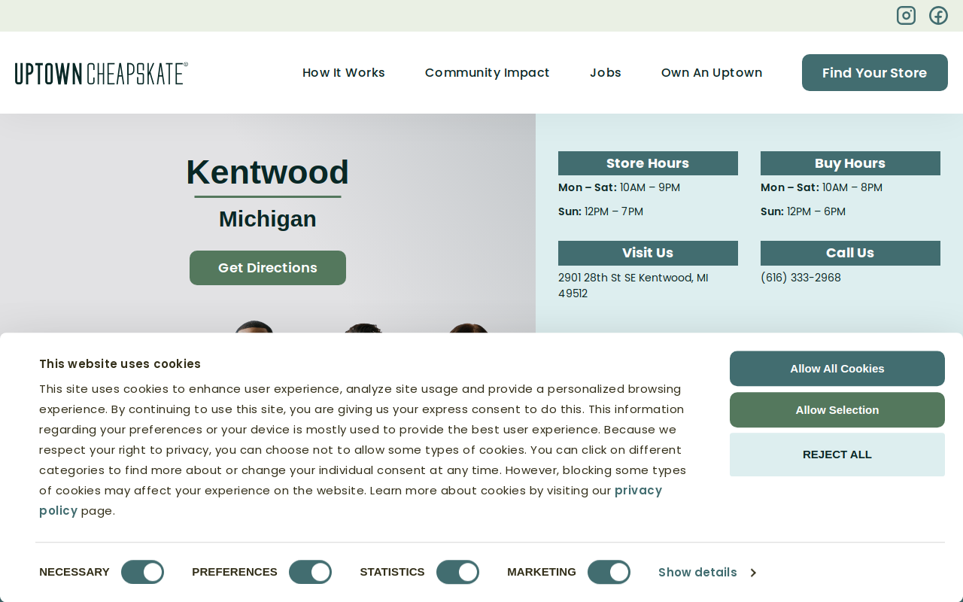Click Allow All Cookies

tap(837, 369)
